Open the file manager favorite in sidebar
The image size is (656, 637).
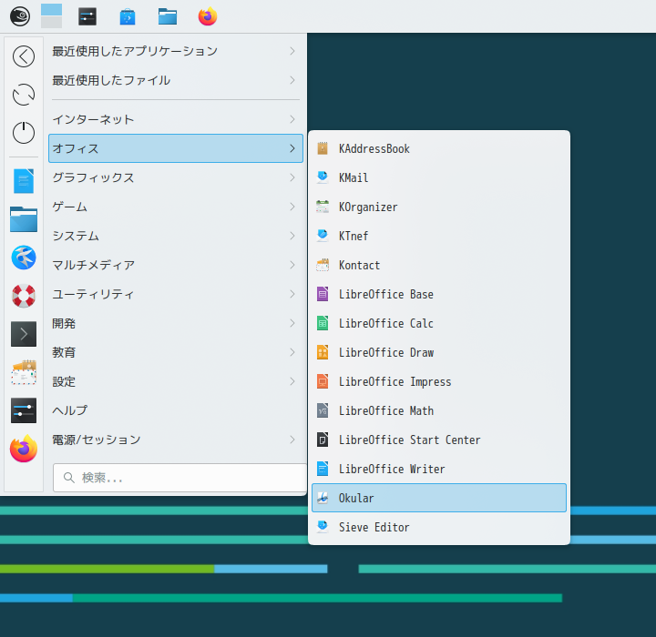(x=24, y=219)
